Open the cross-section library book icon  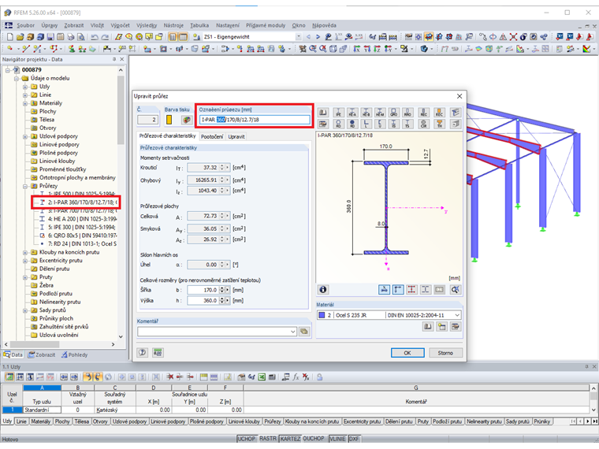[x=323, y=112]
